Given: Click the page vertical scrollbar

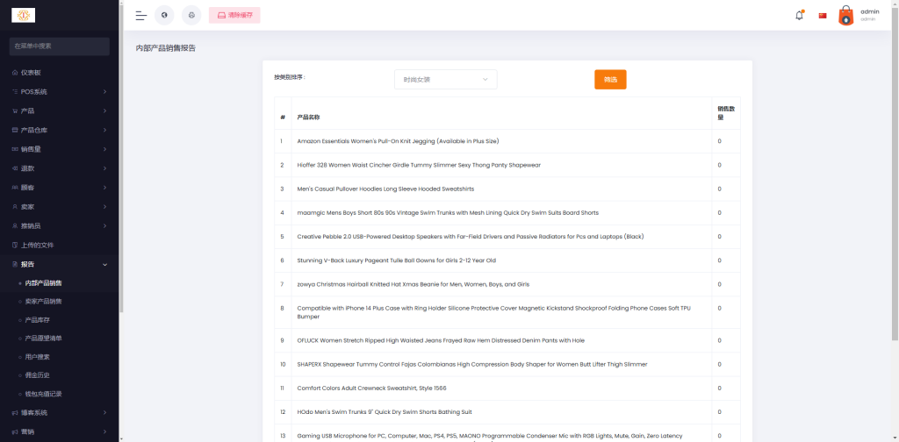Looking at the screenshot, I should point(895,175).
